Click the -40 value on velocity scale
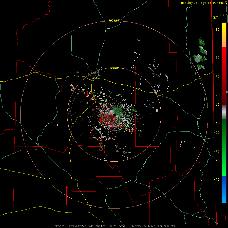 217,151
